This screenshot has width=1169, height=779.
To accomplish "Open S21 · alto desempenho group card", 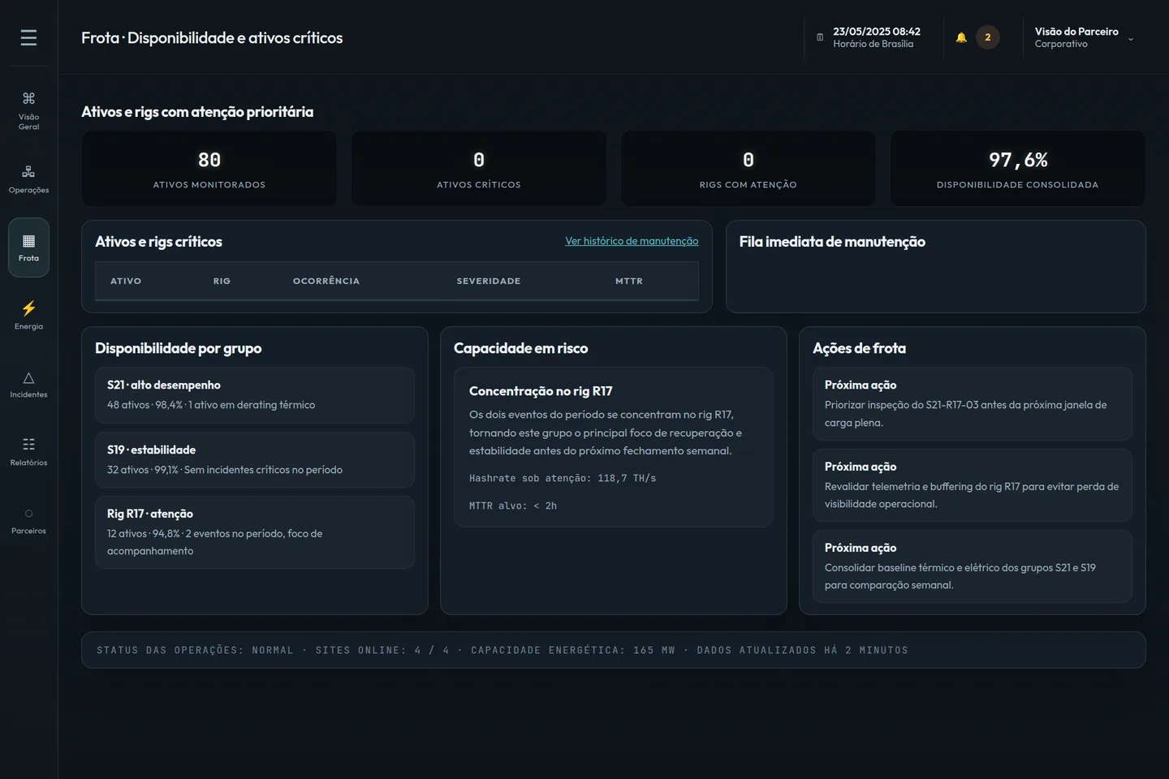I will pyautogui.click(x=255, y=395).
